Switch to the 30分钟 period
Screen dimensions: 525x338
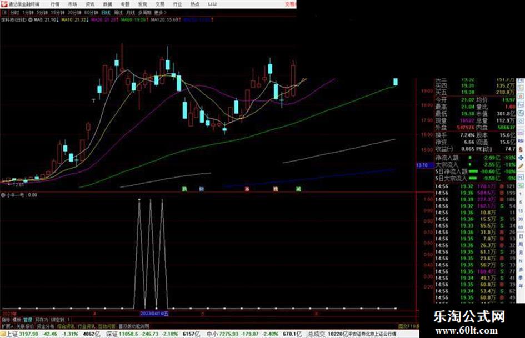(74, 12)
